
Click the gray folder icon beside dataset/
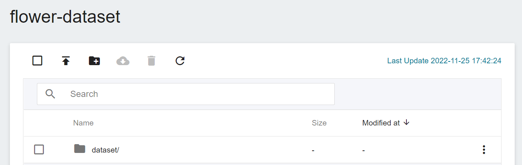[x=80, y=149]
